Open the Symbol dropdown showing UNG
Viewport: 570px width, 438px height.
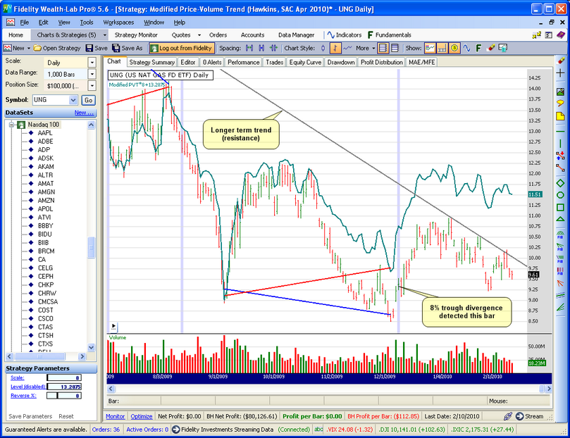click(73, 100)
